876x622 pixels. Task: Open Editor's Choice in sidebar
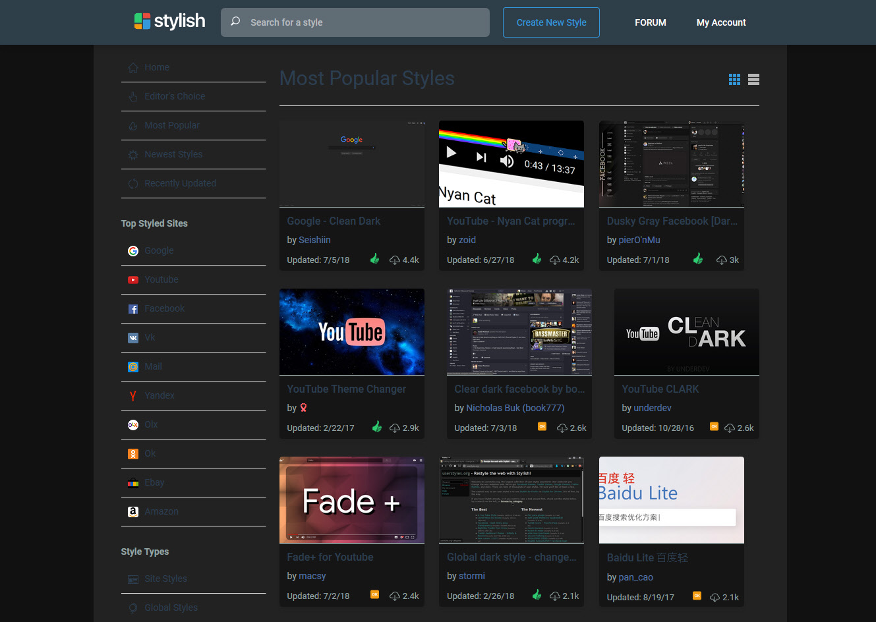click(175, 96)
